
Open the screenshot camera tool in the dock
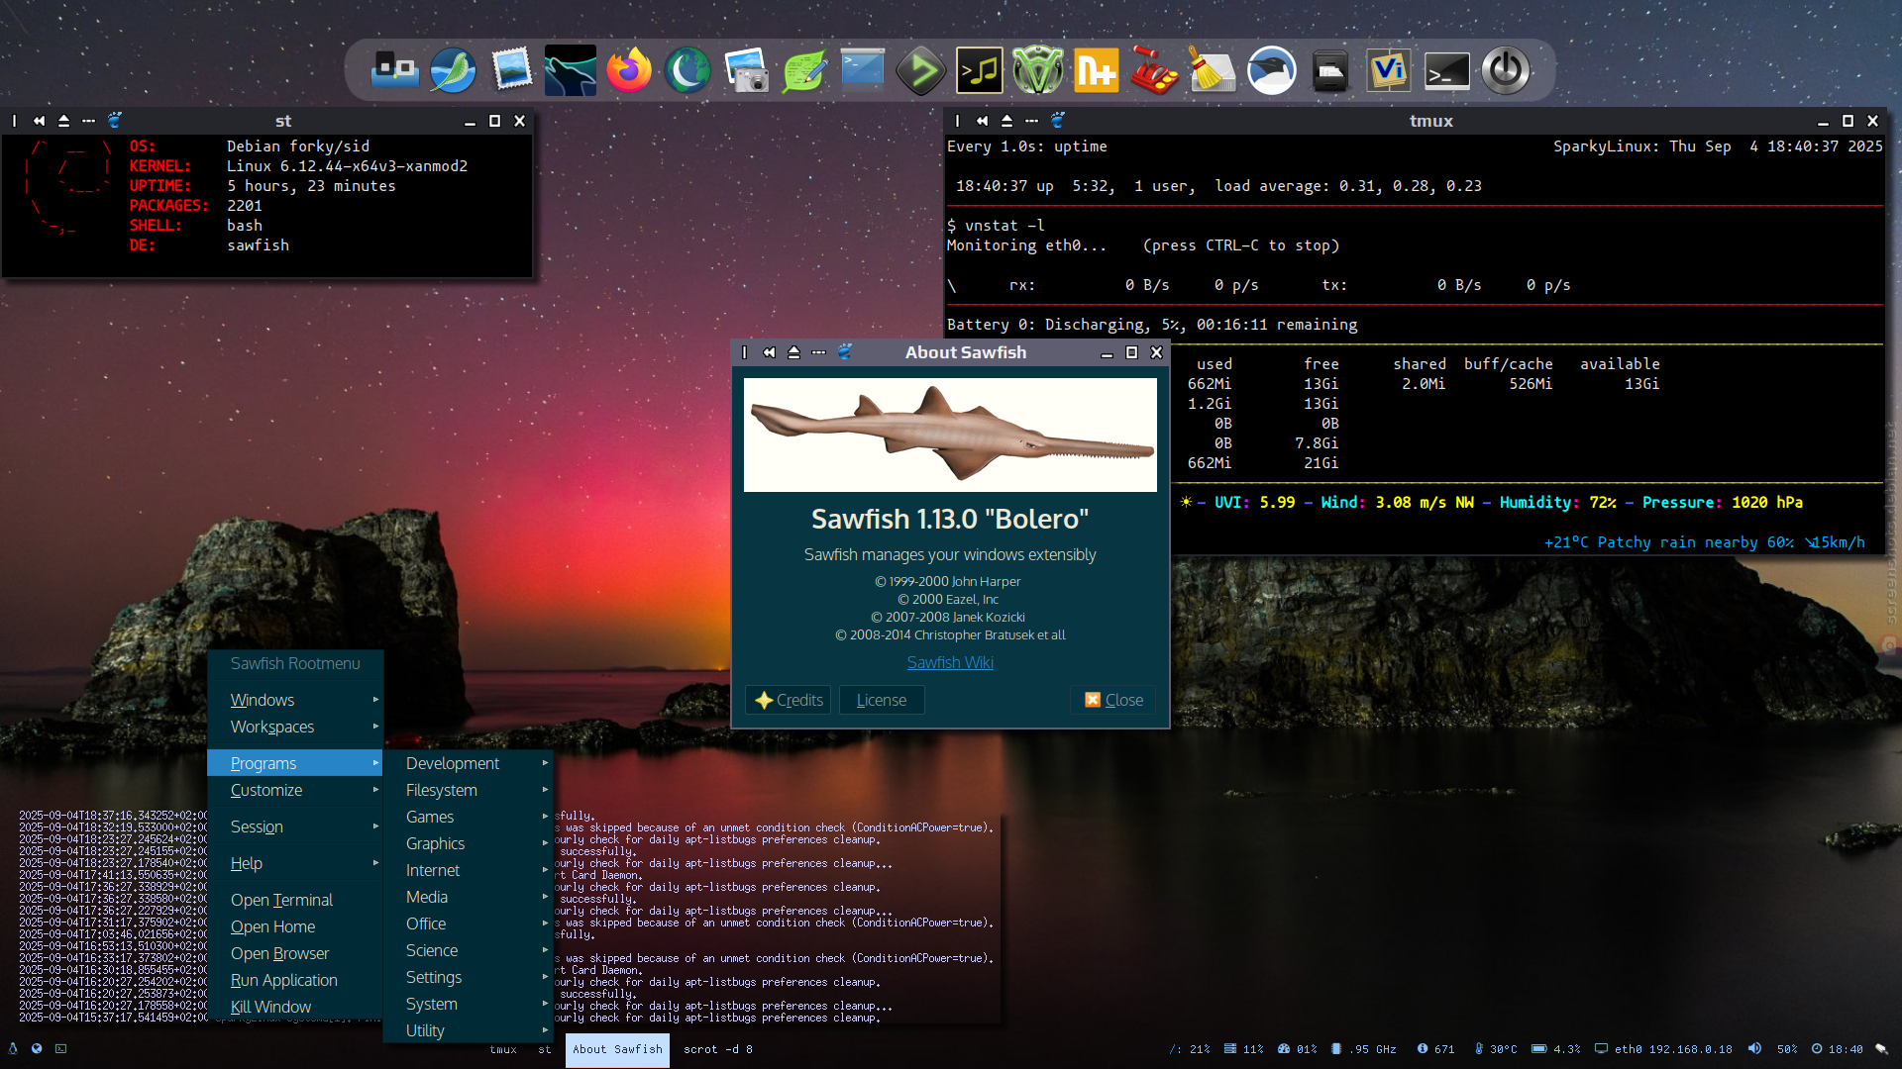coord(746,71)
